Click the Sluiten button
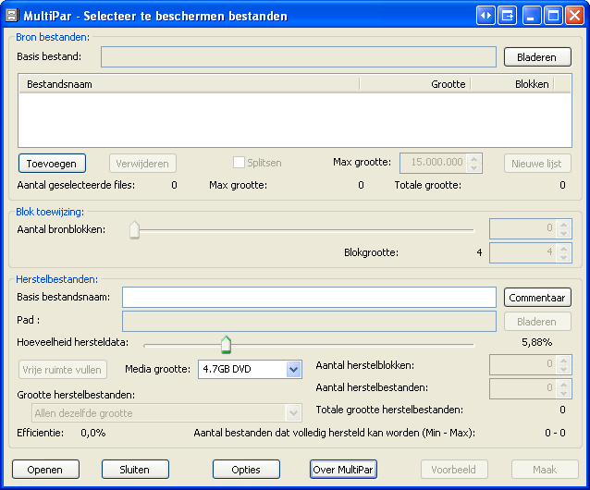Viewport: 590px width, 490px height. pyautogui.click(x=135, y=470)
